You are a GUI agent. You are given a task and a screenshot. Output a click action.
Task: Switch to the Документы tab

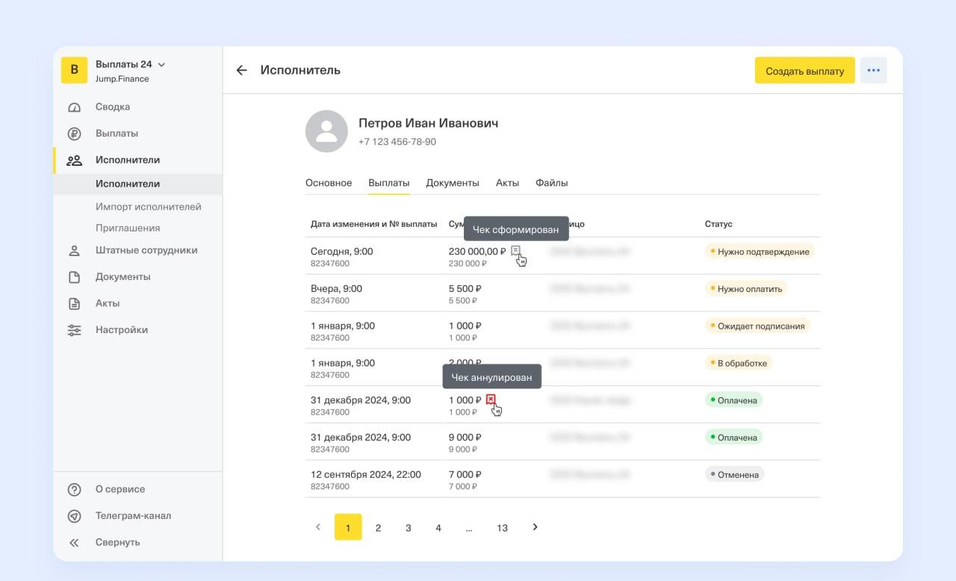[x=452, y=183]
